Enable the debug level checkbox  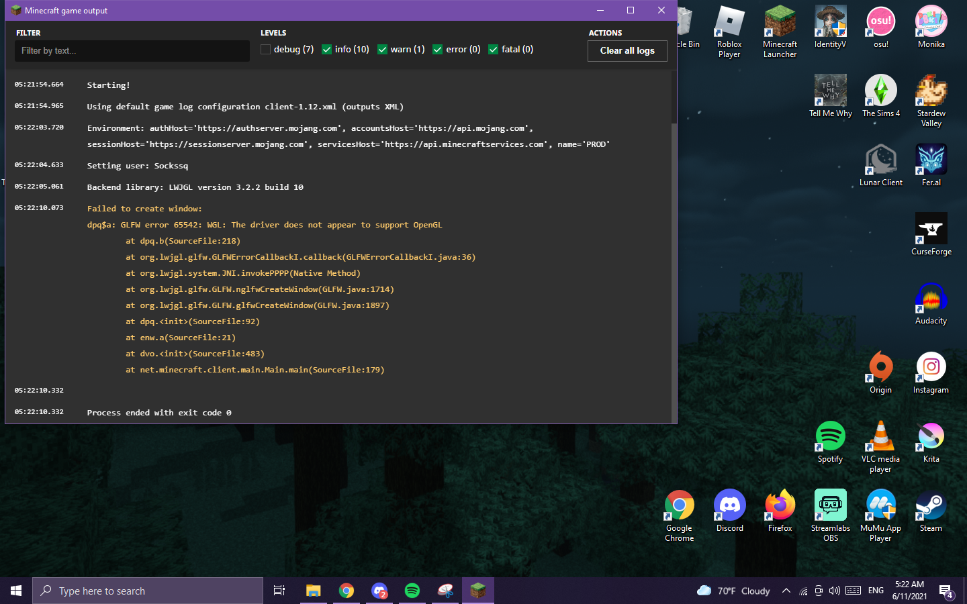click(266, 50)
